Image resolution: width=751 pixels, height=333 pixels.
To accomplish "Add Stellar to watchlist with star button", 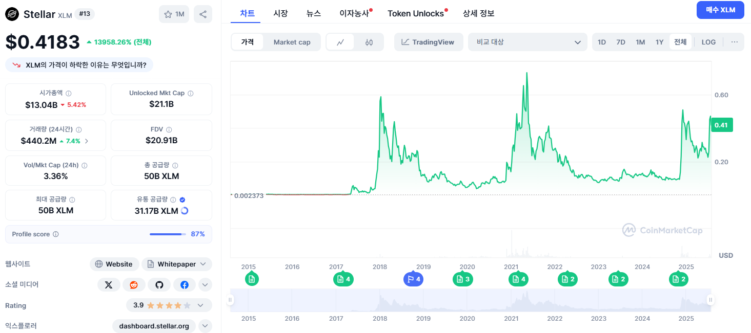I will pyautogui.click(x=174, y=14).
